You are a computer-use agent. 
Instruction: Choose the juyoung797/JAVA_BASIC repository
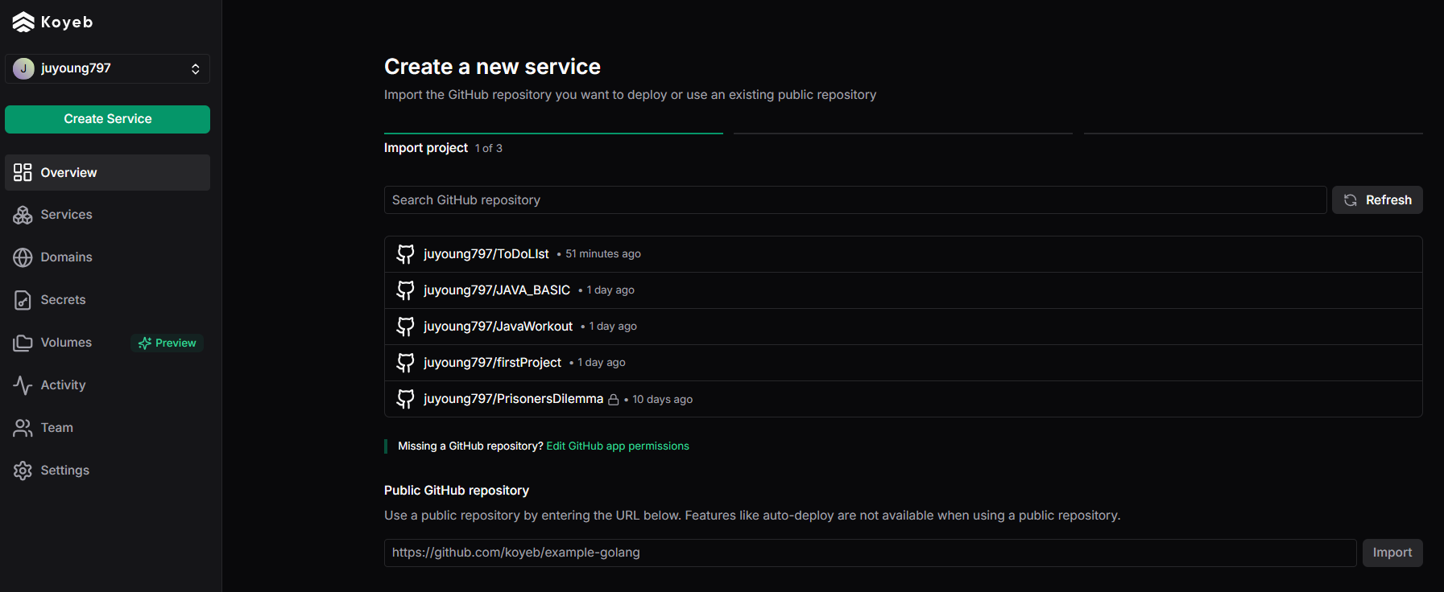tap(904, 290)
